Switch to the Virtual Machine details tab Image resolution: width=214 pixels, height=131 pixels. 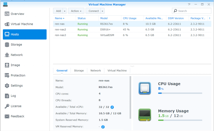point(117,71)
